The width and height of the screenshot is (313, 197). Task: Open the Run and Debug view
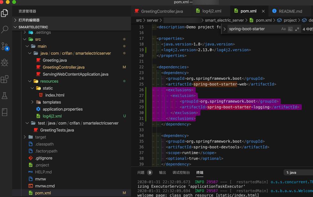(5, 63)
